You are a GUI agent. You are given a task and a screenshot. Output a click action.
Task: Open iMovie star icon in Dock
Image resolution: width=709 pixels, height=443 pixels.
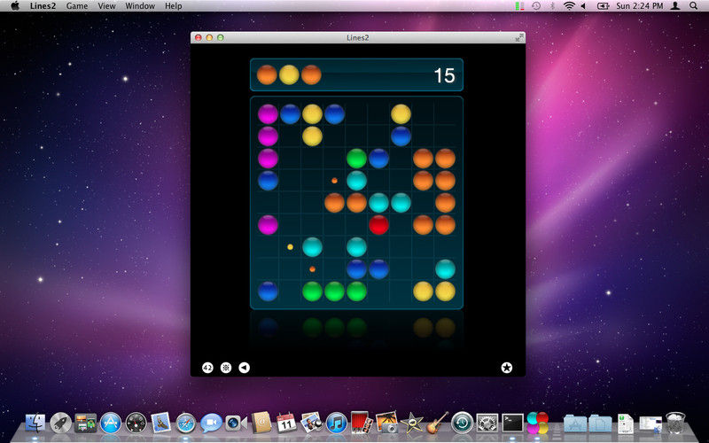point(411,424)
